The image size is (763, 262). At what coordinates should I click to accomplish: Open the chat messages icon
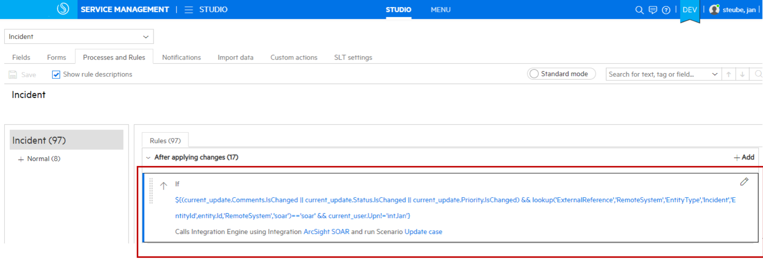tap(653, 10)
